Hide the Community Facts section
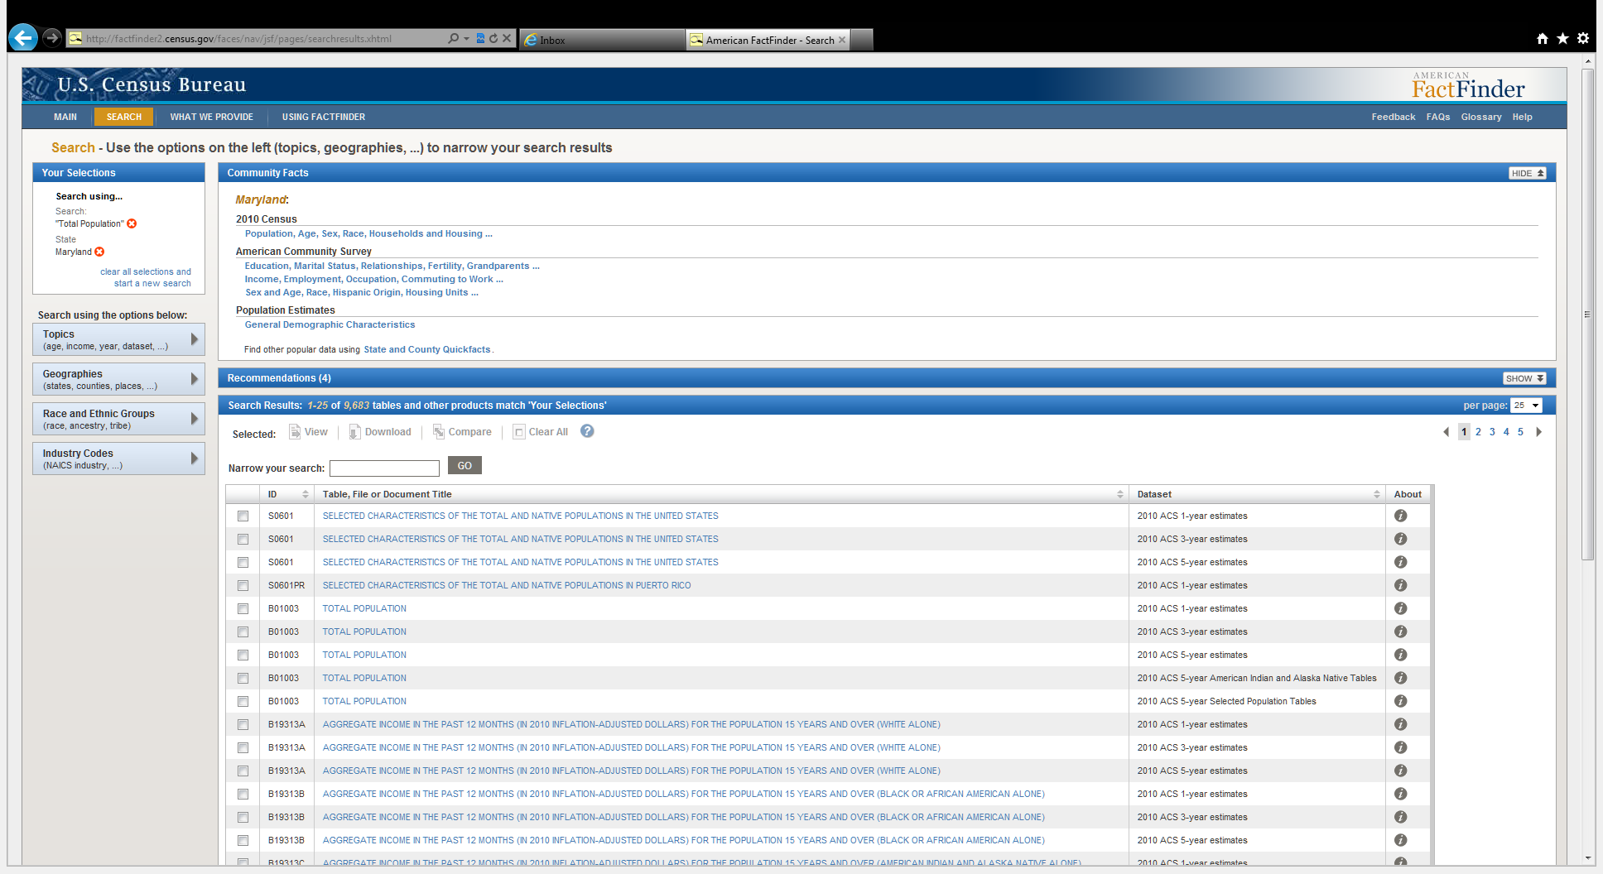This screenshot has width=1603, height=874. pyautogui.click(x=1527, y=173)
